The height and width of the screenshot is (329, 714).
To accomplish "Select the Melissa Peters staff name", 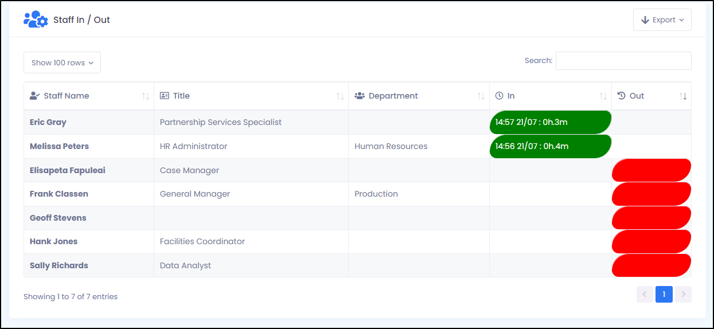I will 59,146.
